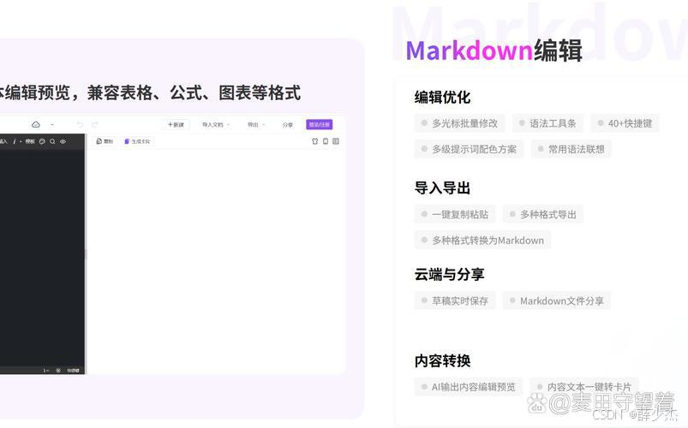Click the purple 登录/注册 button
The height and width of the screenshot is (428, 688).
[319, 124]
